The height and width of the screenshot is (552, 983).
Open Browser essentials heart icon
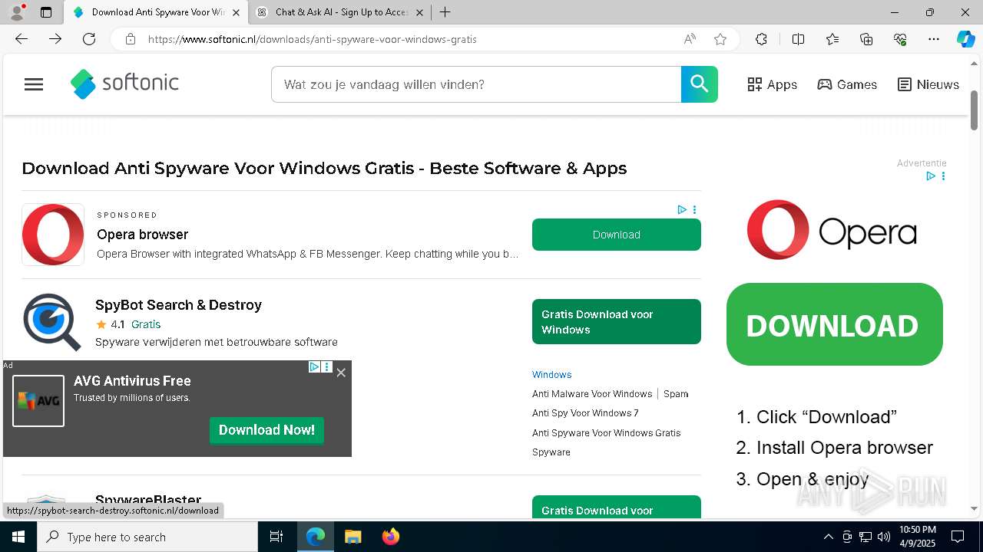pyautogui.click(x=900, y=39)
